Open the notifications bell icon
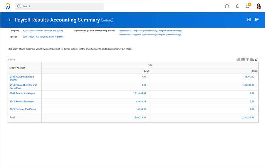This screenshot has height=167, width=265. click(237, 6)
